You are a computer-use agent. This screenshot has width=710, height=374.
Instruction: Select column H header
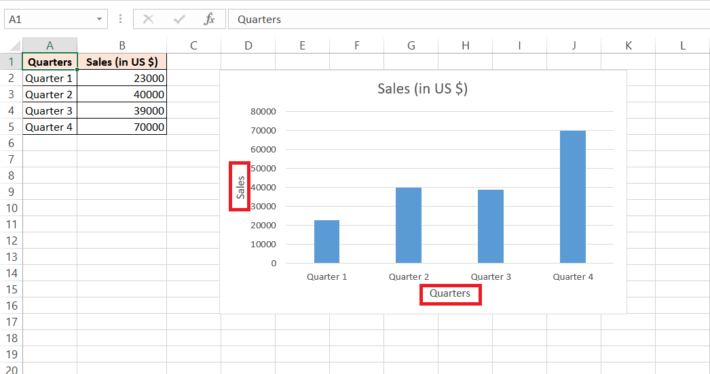point(466,45)
